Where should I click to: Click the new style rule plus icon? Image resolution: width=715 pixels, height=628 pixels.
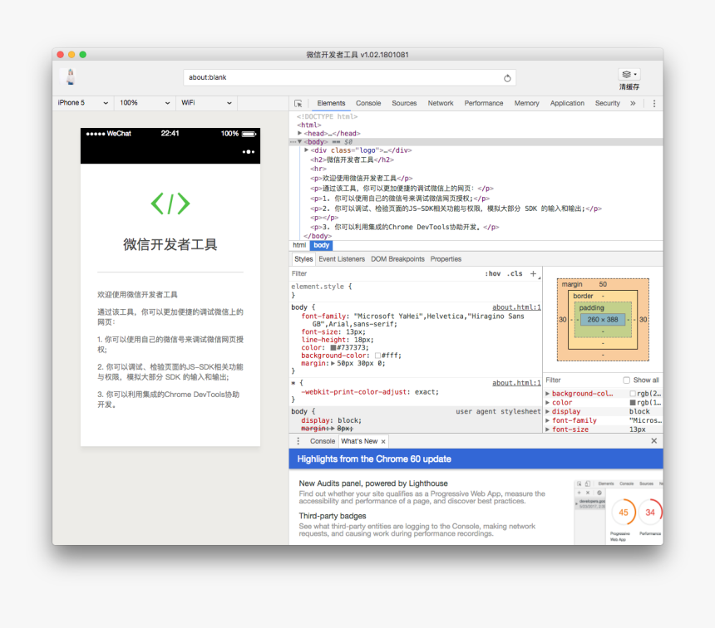pyautogui.click(x=533, y=273)
